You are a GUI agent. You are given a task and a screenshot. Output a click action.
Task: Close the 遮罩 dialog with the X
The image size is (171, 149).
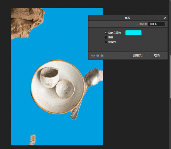coord(165,18)
